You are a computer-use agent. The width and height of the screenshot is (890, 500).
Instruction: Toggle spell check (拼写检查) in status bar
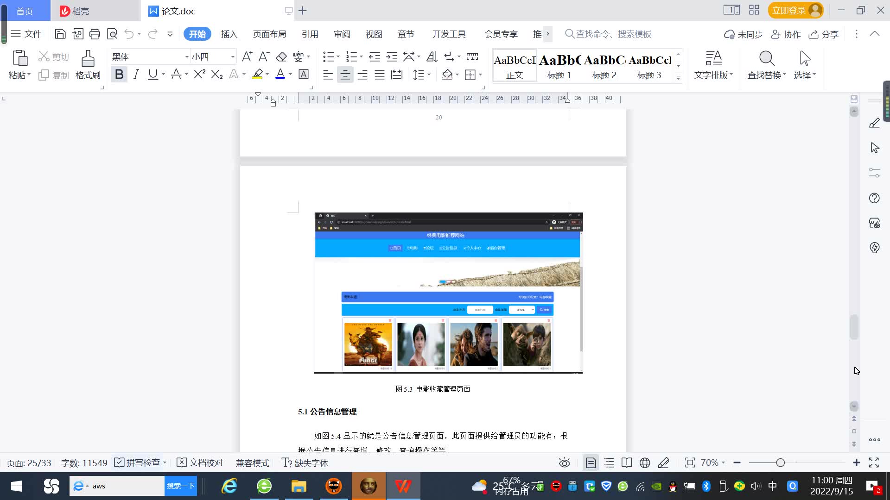point(138,463)
